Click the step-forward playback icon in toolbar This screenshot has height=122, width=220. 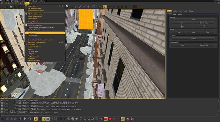pyautogui.click(x=118, y=7)
